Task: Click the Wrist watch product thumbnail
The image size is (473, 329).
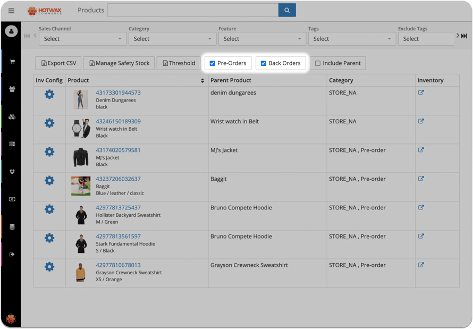Action: (x=81, y=129)
